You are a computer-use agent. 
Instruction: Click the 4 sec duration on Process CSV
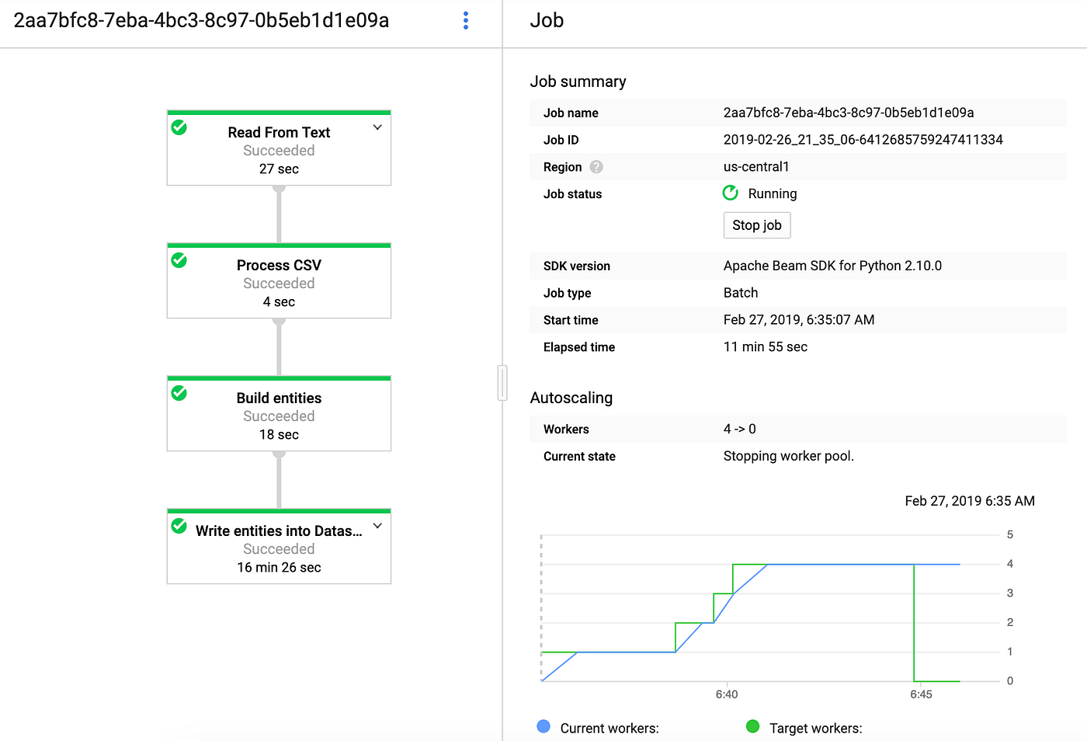pyautogui.click(x=279, y=302)
